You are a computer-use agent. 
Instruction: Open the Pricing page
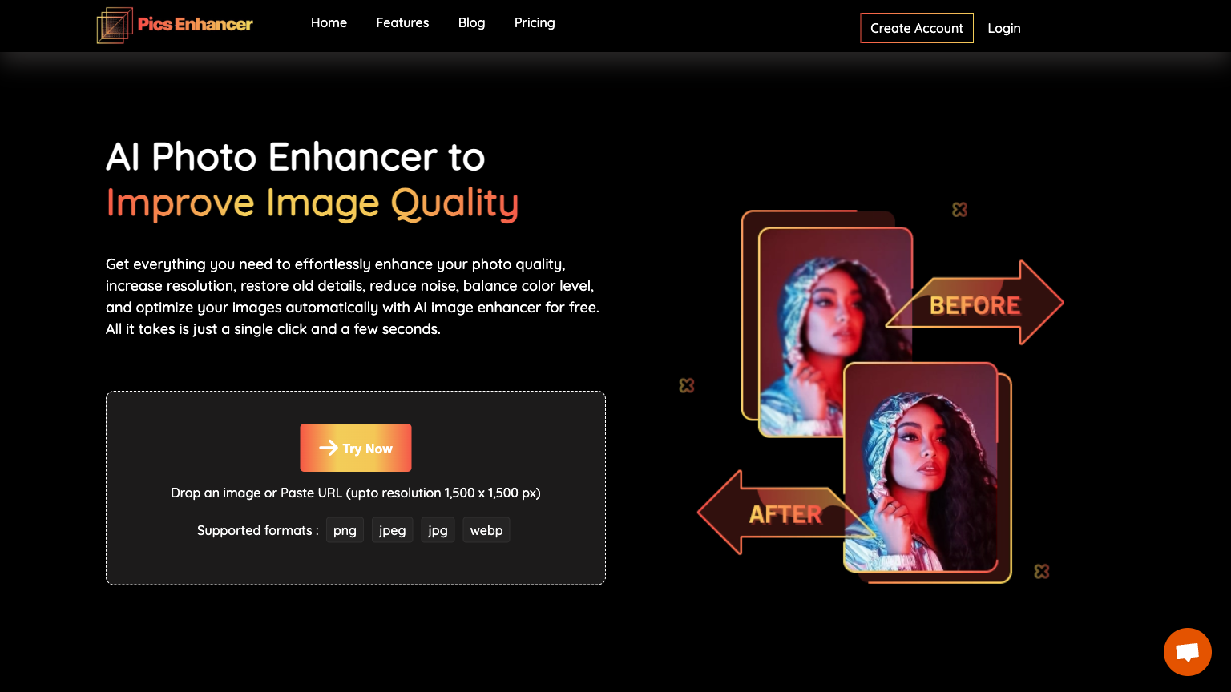[534, 22]
